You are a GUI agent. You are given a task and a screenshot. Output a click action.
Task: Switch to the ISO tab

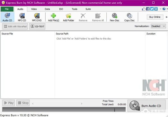coord(61,9)
